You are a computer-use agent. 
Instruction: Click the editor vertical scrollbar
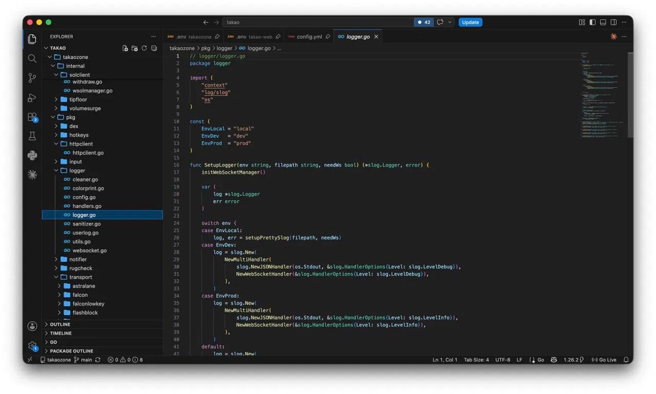click(630, 94)
